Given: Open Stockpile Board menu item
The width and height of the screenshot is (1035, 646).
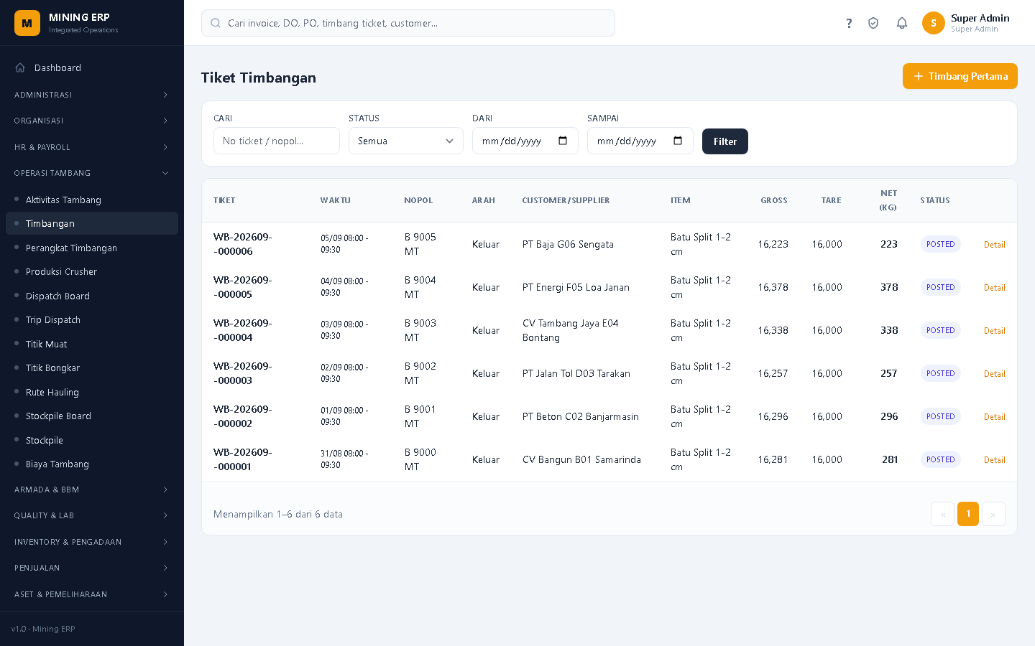Looking at the screenshot, I should [x=92, y=416].
